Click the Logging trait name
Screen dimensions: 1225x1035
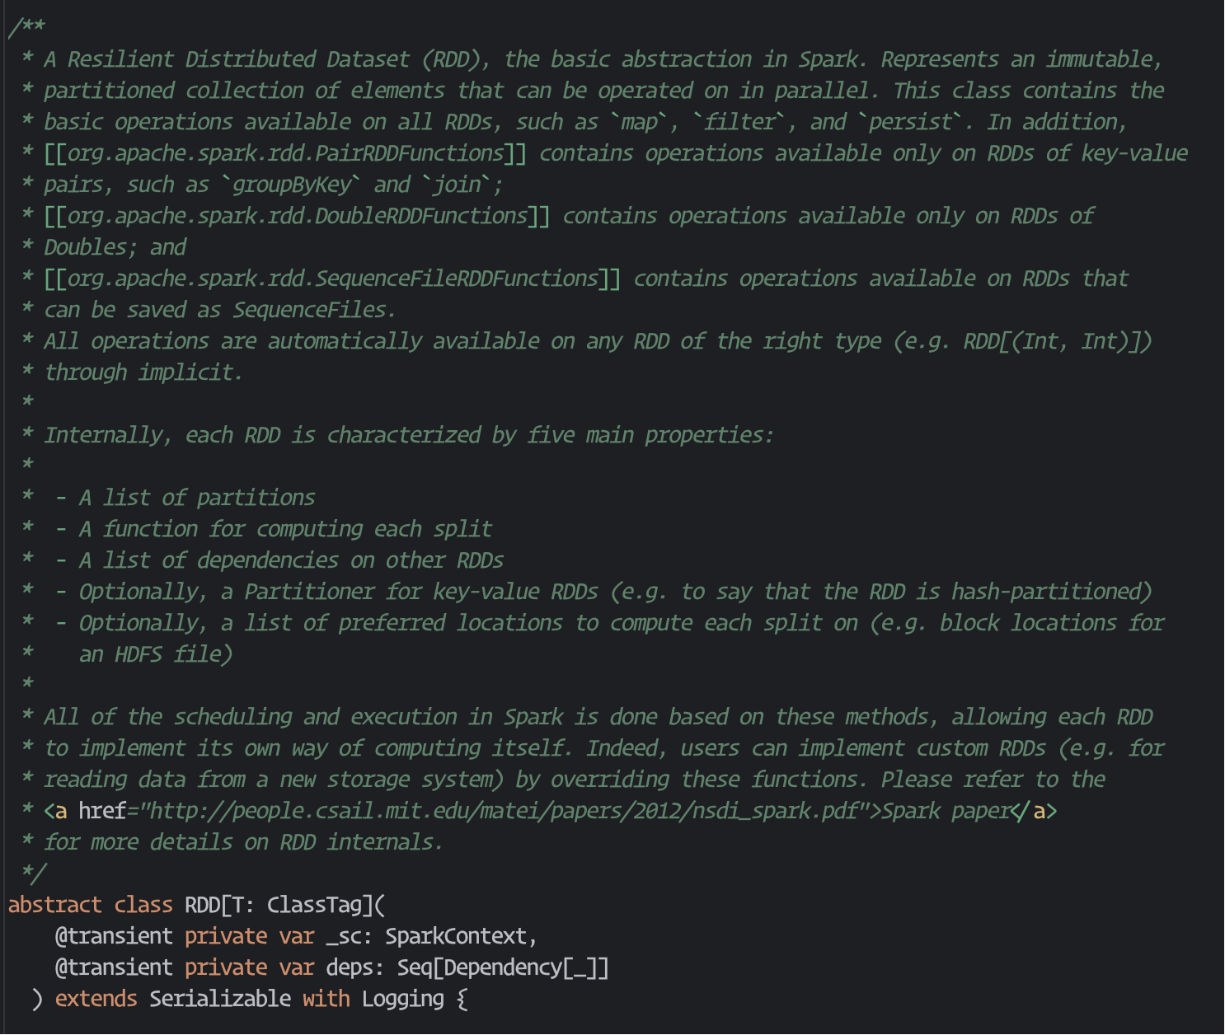pyautogui.click(x=402, y=999)
